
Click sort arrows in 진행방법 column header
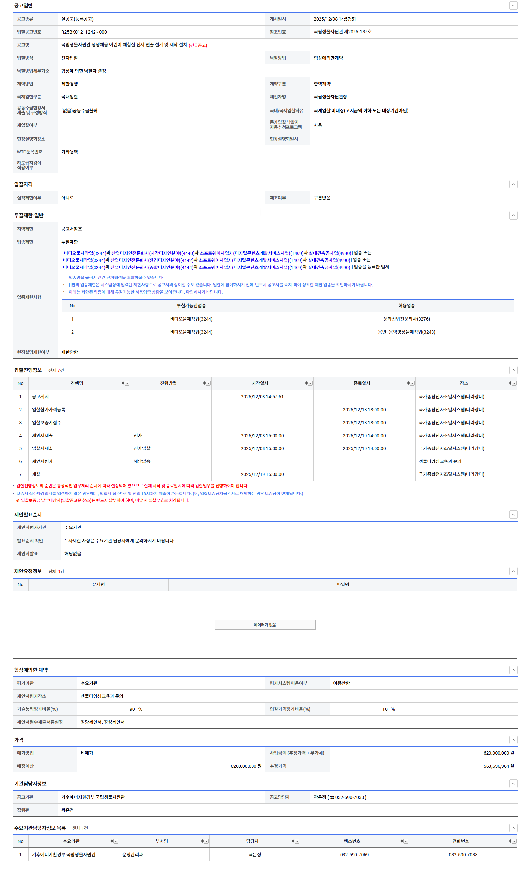tap(204, 383)
